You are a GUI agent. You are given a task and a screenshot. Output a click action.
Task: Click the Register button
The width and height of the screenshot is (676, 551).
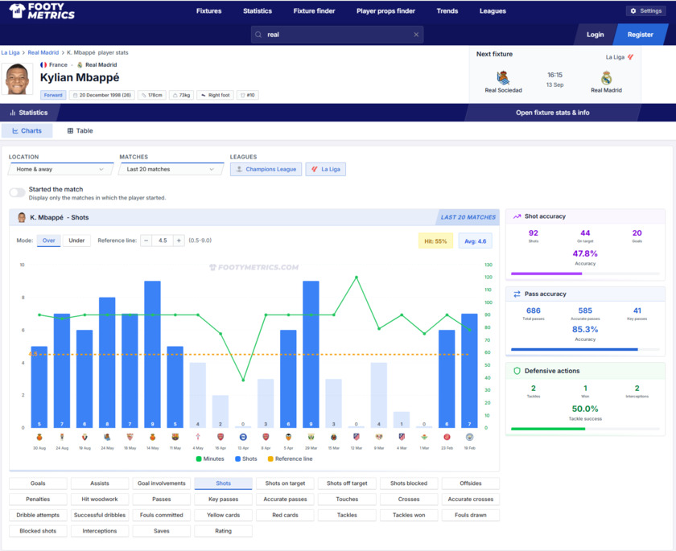[641, 35]
